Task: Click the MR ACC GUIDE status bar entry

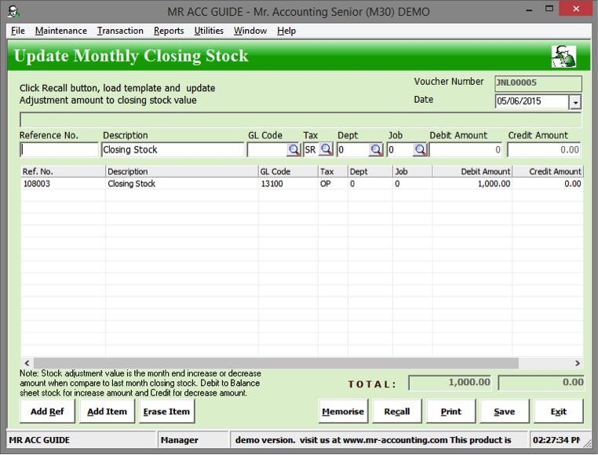Action: pos(82,440)
